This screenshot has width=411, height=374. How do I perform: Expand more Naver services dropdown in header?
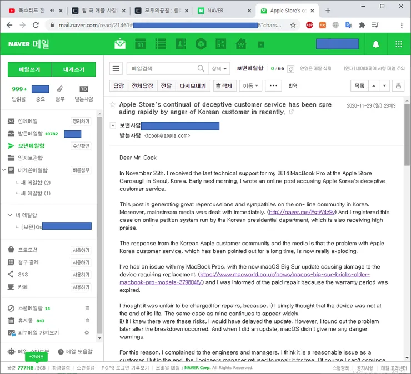[260, 44]
